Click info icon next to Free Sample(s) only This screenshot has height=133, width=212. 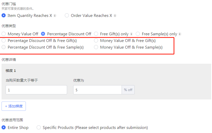tap(180, 34)
